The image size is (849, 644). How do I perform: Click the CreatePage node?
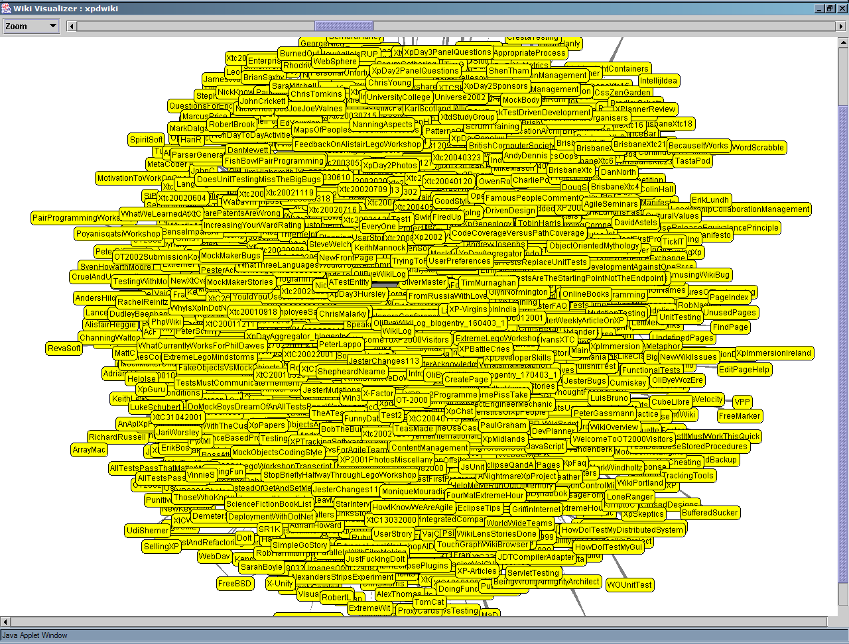[466, 380]
